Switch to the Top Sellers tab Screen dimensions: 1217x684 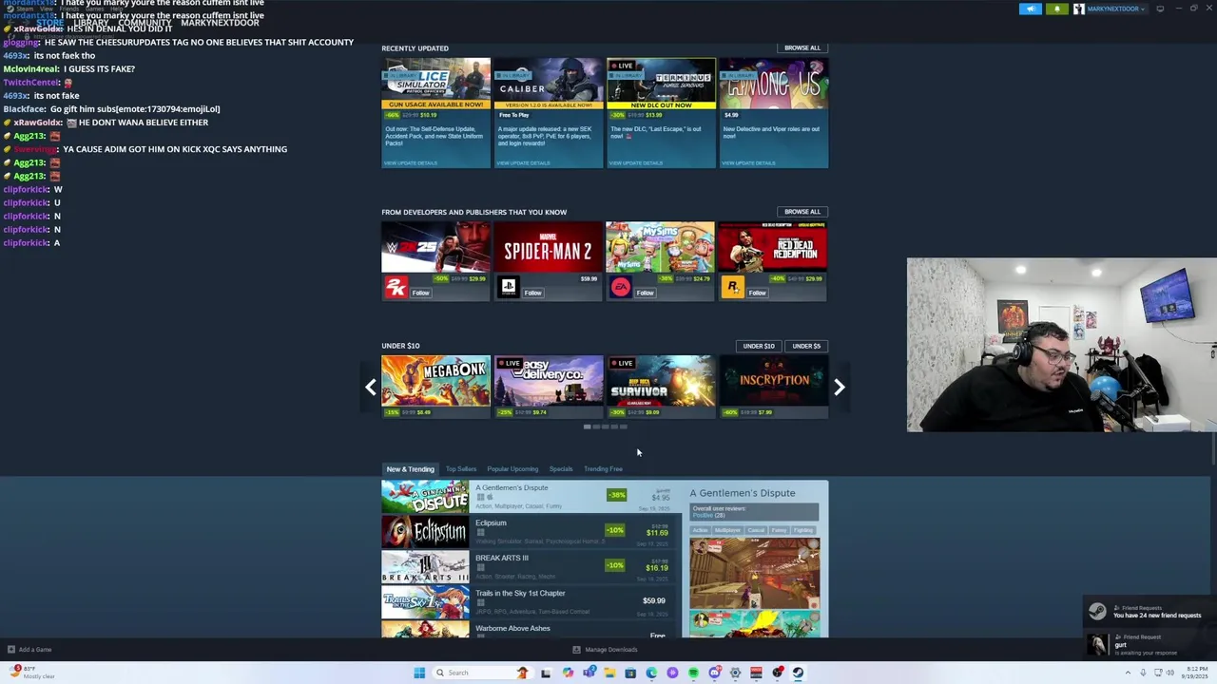click(x=461, y=469)
